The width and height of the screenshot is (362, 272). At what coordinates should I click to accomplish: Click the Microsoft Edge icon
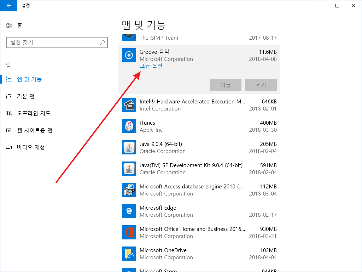pyautogui.click(x=129, y=211)
